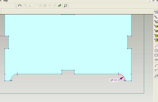Select the yellow solid body selection tool

(156, 36)
